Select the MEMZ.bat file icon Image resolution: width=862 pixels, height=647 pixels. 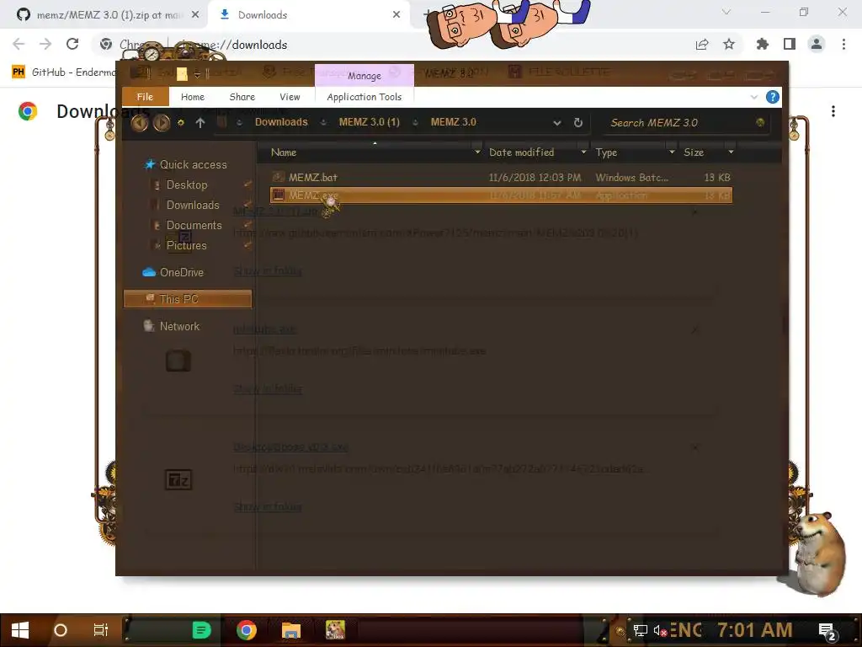pos(279,177)
